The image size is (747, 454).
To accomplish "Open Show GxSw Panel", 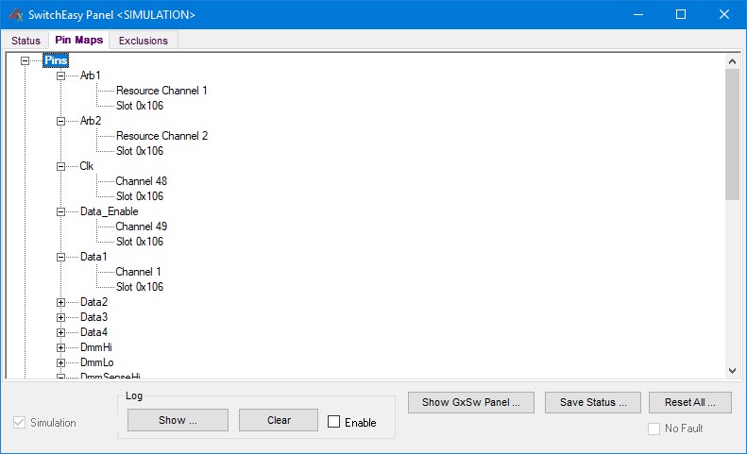I will (478, 402).
